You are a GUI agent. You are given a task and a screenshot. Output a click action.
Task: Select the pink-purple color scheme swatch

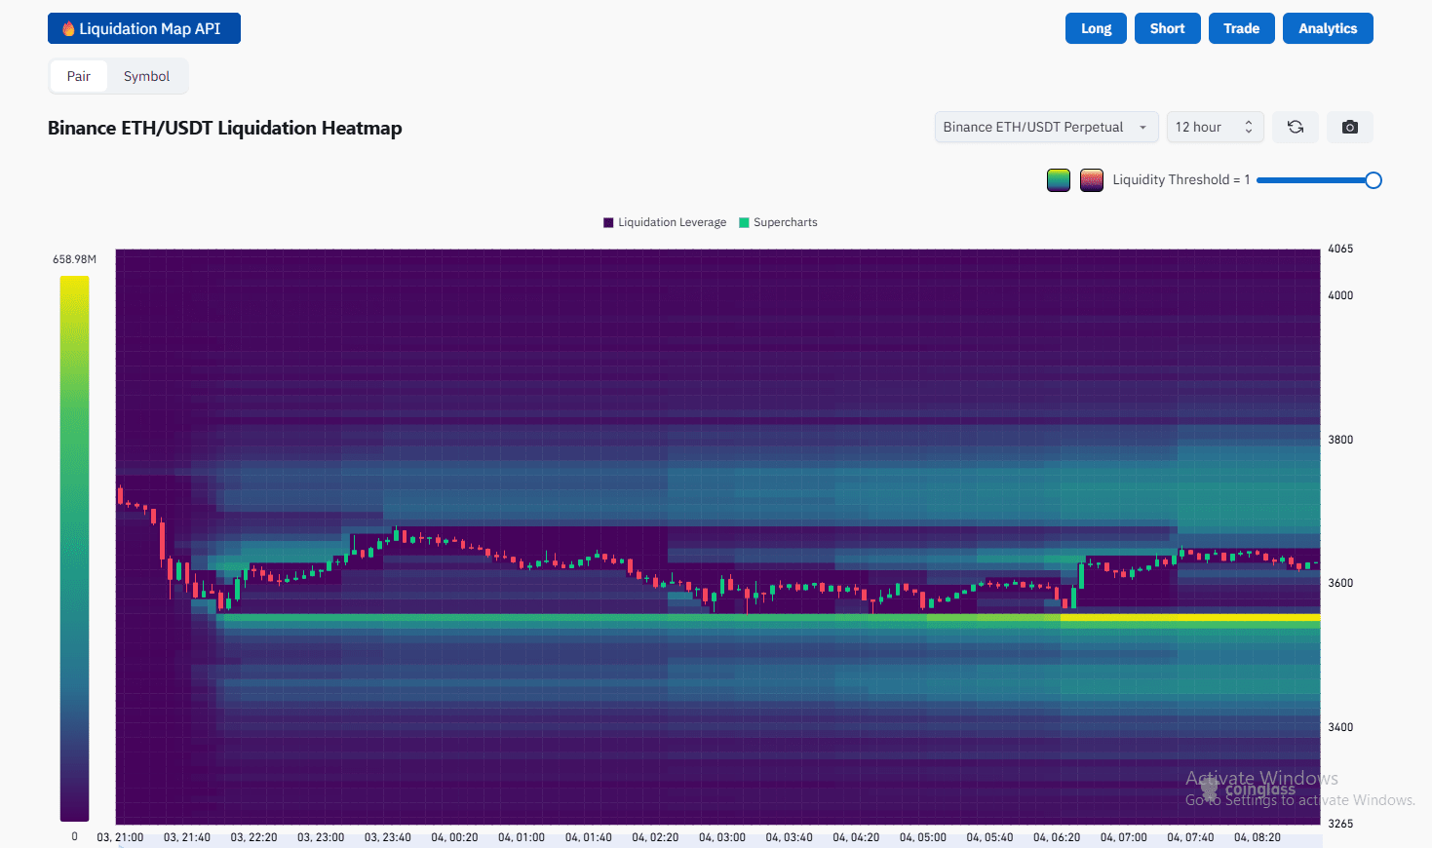[x=1091, y=180]
